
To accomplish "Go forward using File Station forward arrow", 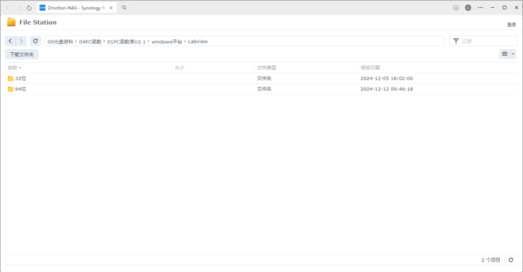I will click(x=21, y=41).
